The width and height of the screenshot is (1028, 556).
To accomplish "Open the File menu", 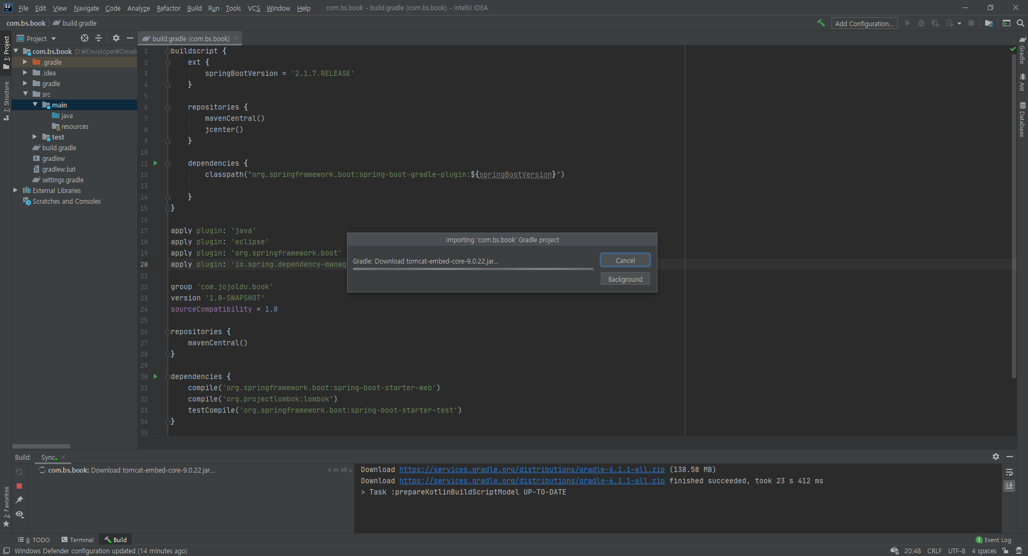I will point(23,8).
